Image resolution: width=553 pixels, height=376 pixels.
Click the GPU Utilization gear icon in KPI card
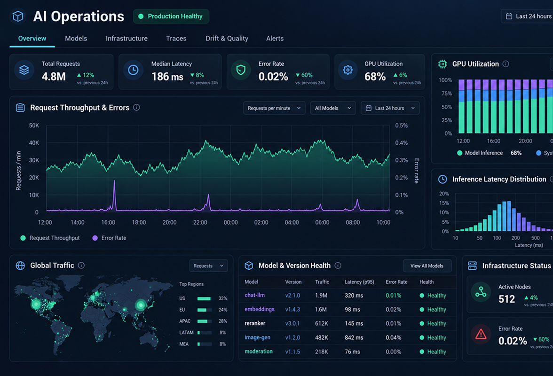(348, 70)
